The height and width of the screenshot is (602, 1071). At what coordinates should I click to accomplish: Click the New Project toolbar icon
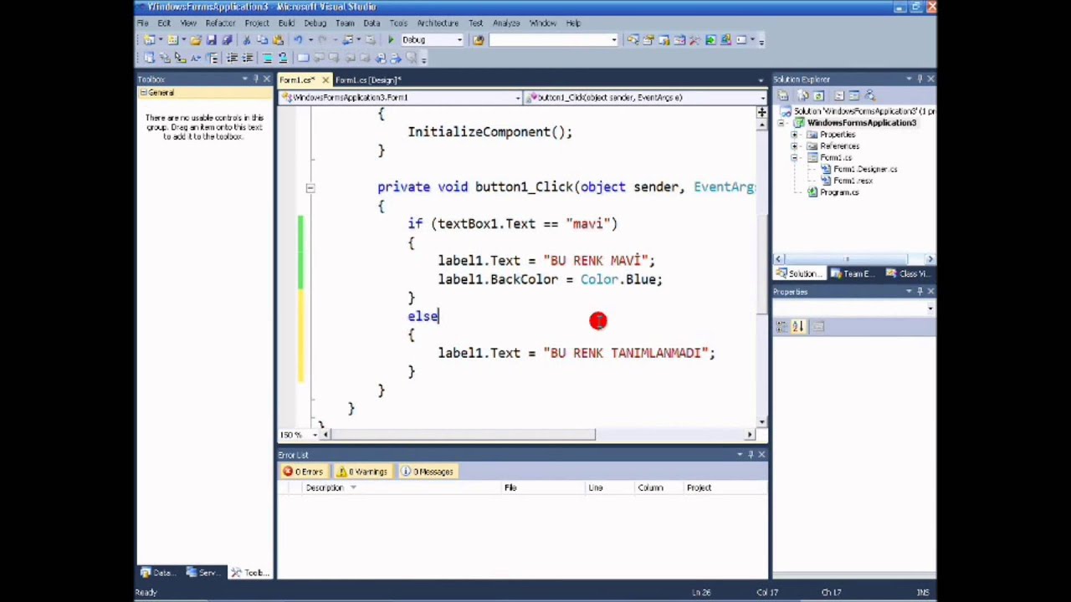149,40
